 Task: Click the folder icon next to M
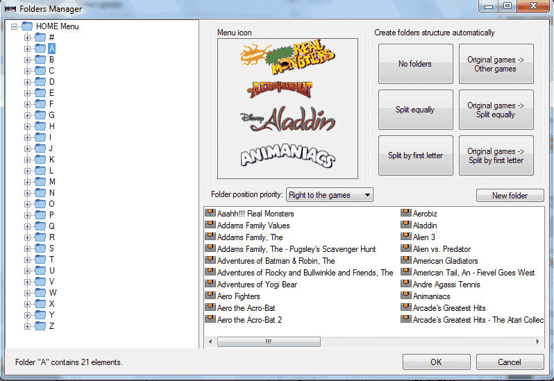pyautogui.click(x=40, y=182)
